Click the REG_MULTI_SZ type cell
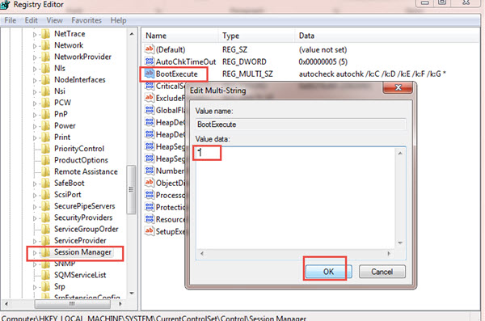This screenshot has width=485, height=321. click(x=247, y=74)
